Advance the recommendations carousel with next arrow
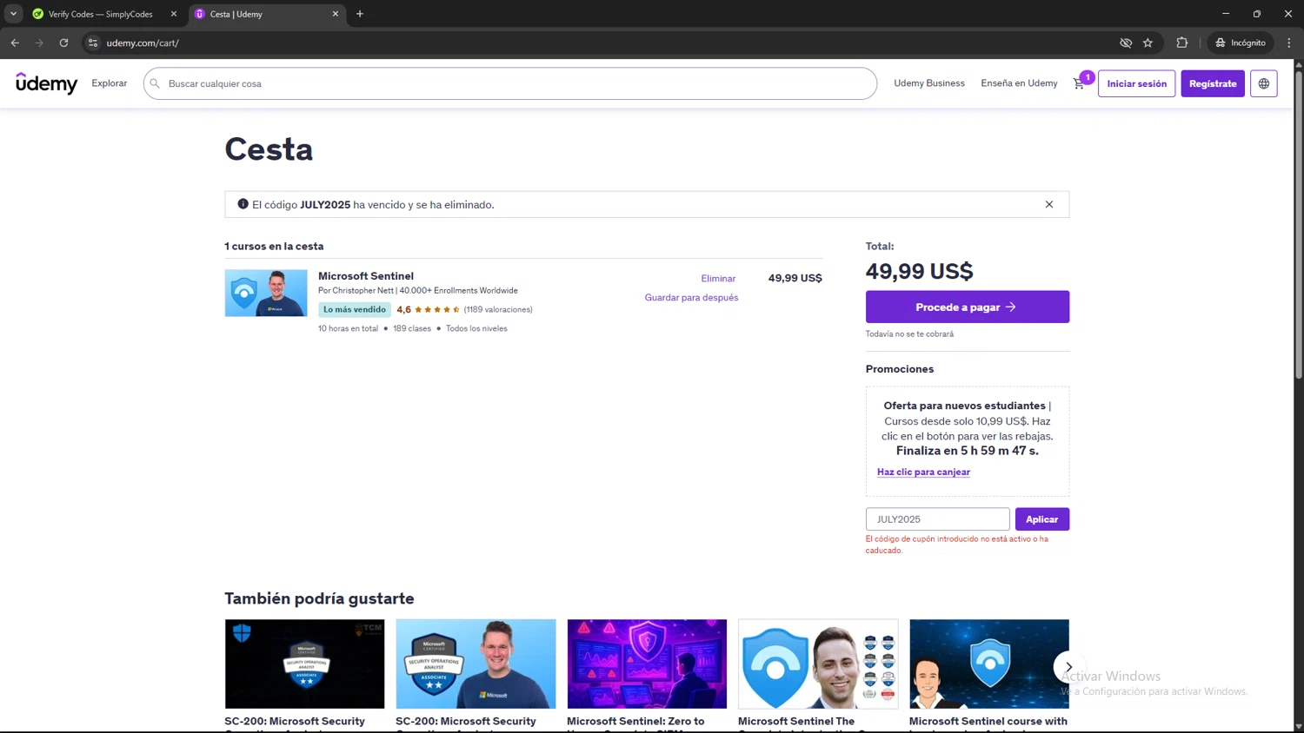Screen dimensions: 1304x733 pyautogui.click(x=1068, y=667)
